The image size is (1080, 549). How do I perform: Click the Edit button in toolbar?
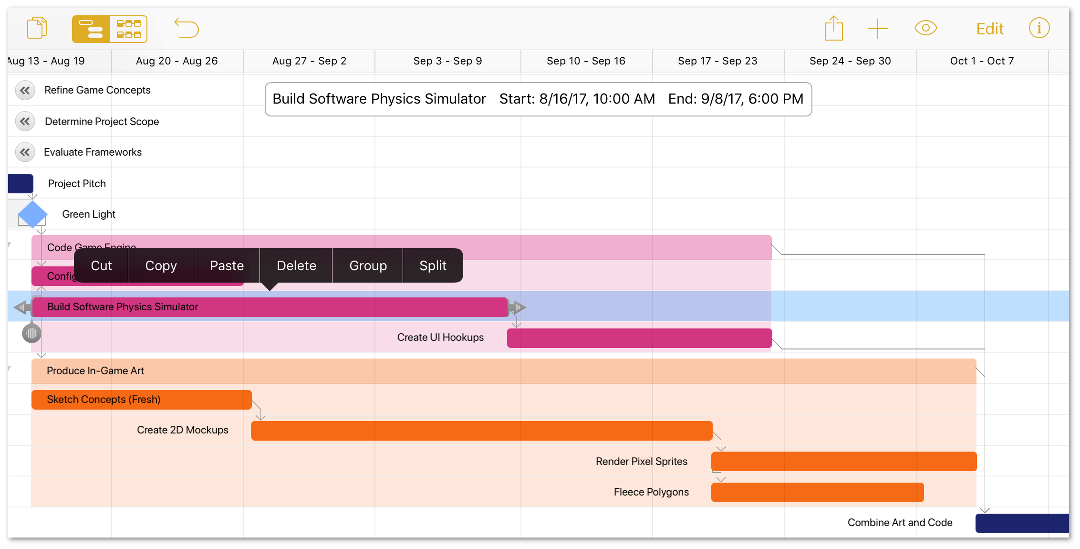[x=990, y=29]
